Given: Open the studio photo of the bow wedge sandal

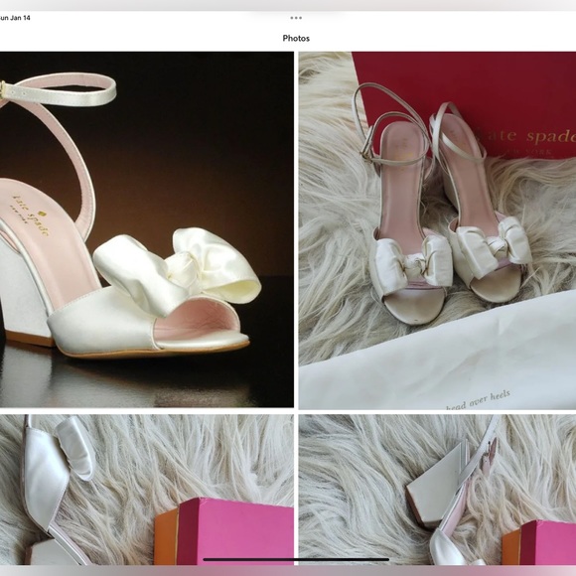Looking at the screenshot, I should [x=147, y=229].
